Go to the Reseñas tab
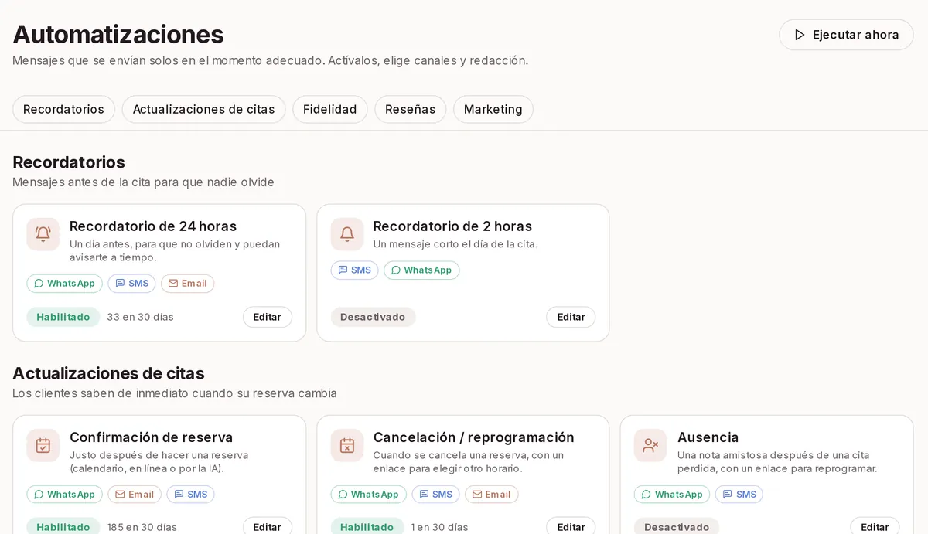 [x=410, y=109]
